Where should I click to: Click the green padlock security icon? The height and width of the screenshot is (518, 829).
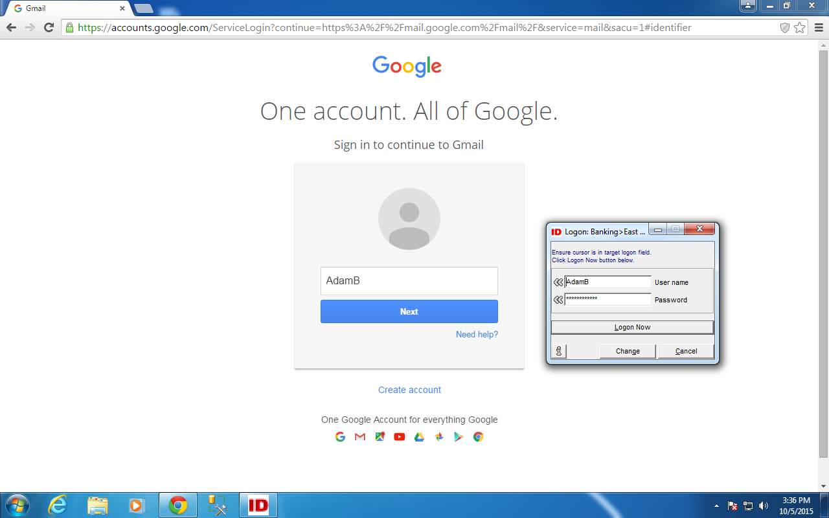pos(69,28)
